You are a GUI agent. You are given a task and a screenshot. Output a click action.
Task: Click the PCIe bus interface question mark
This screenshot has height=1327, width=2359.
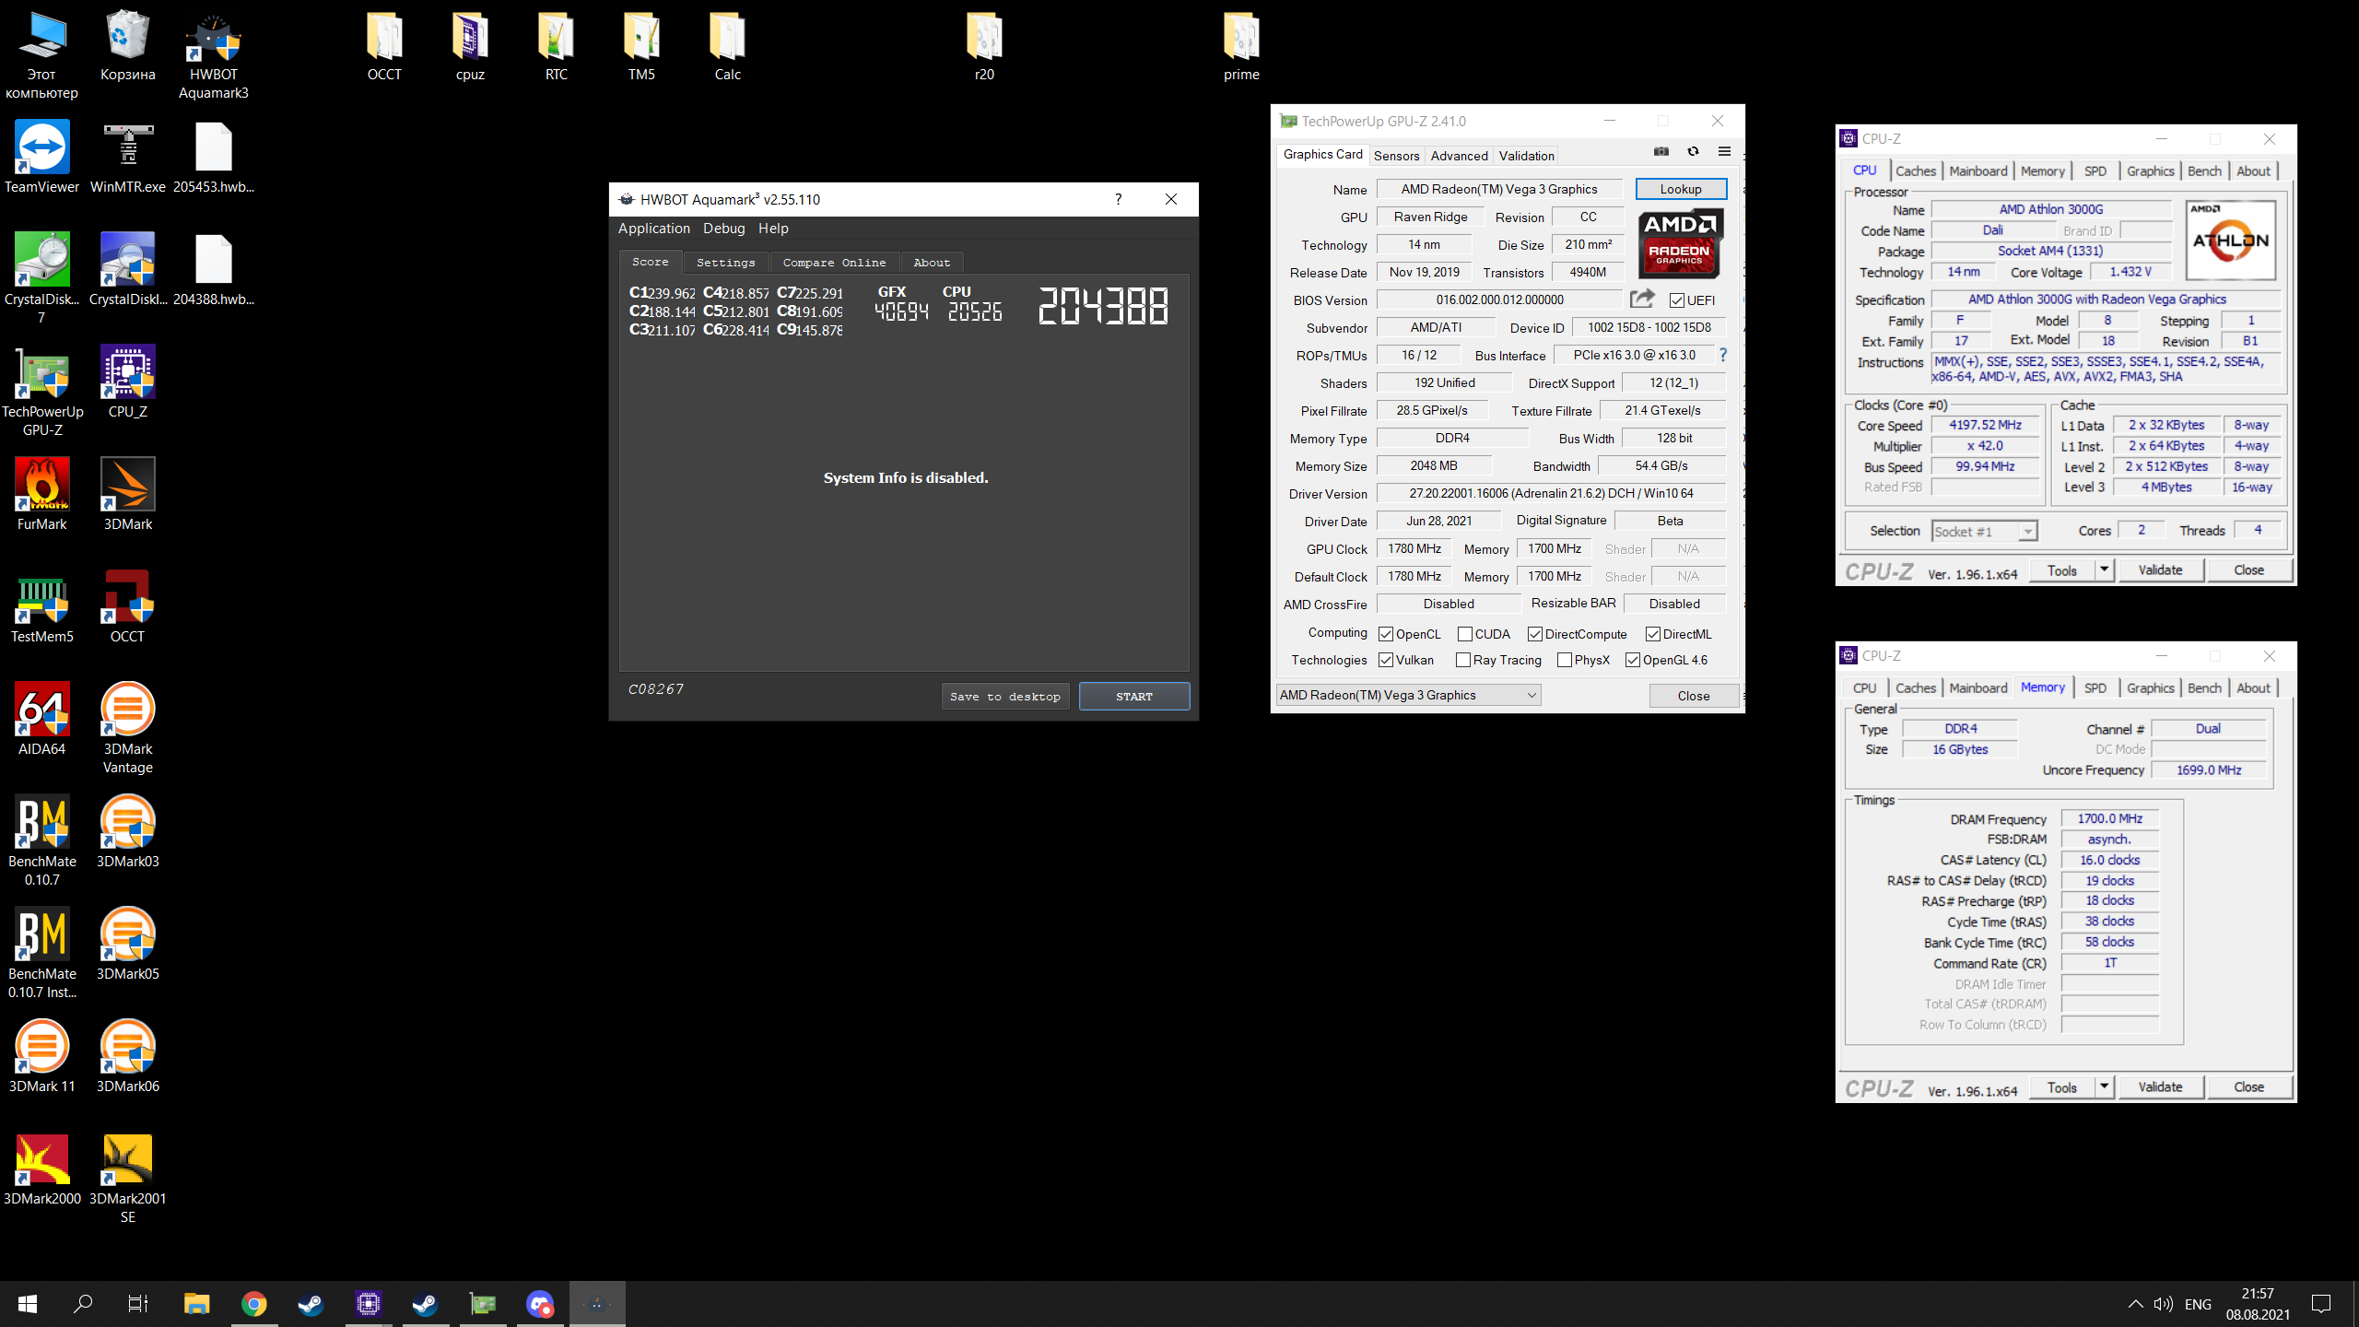tap(1722, 355)
